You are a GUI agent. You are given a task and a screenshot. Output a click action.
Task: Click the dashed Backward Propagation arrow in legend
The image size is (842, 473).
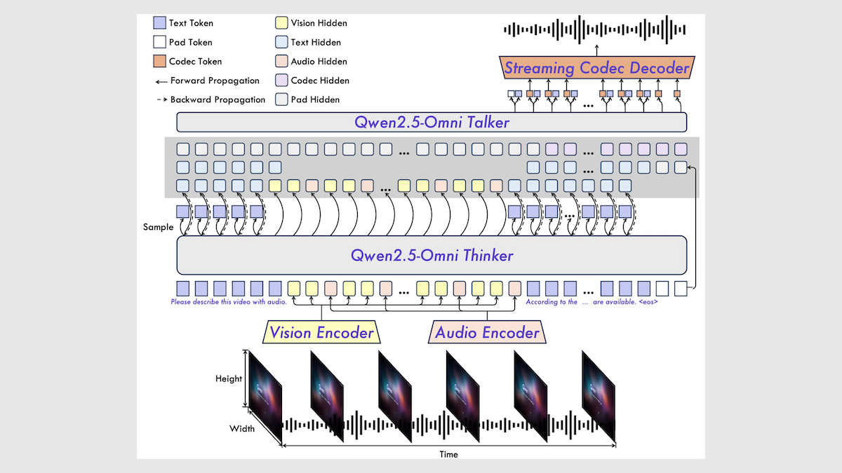(x=161, y=100)
